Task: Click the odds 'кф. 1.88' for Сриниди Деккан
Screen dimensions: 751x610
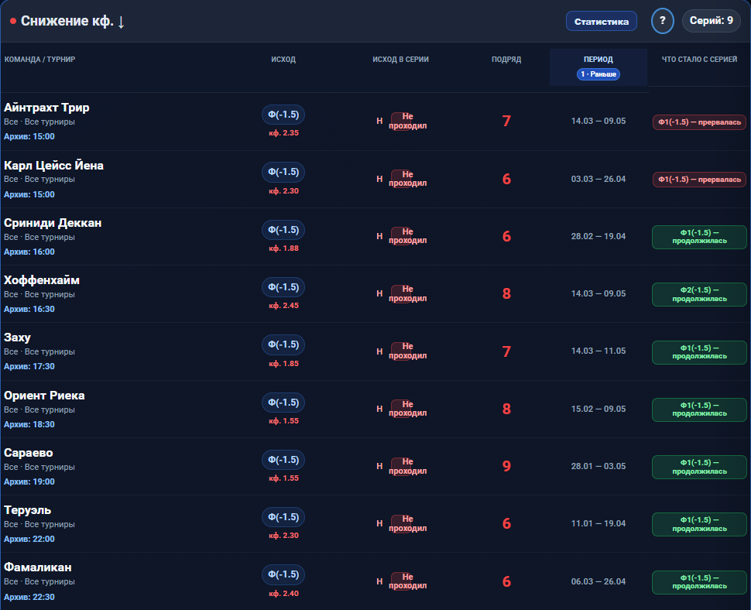Action: tap(283, 248)
